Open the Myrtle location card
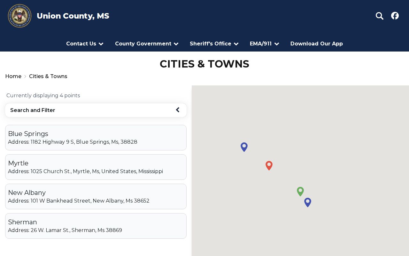This screenshot has width=409, height=256. point(96,167)
